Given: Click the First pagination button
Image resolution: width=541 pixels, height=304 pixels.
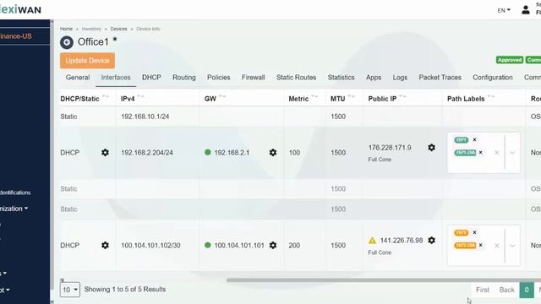Looking at the screenshot, I should [x=483, y=290].
